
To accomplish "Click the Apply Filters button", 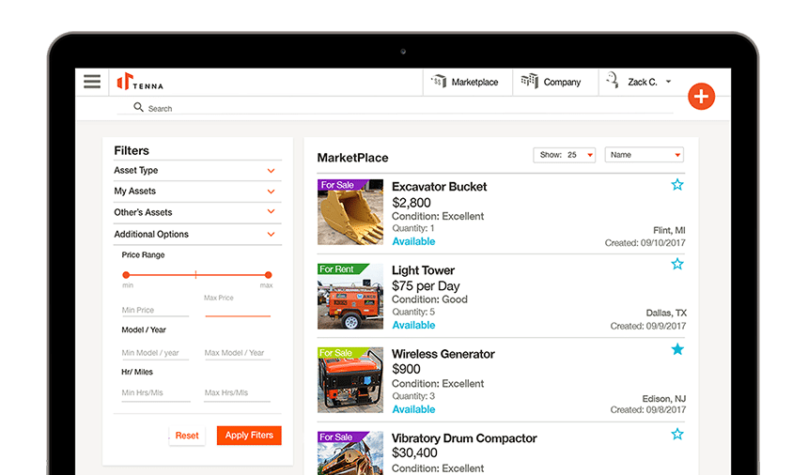I will click(x=249, y=436).
